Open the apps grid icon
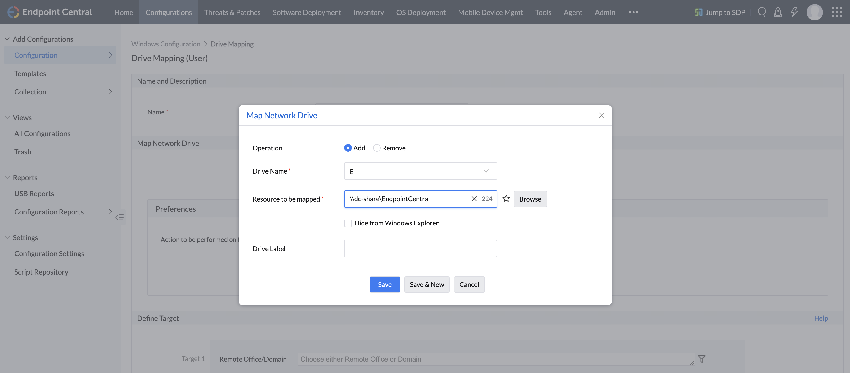 837,12
